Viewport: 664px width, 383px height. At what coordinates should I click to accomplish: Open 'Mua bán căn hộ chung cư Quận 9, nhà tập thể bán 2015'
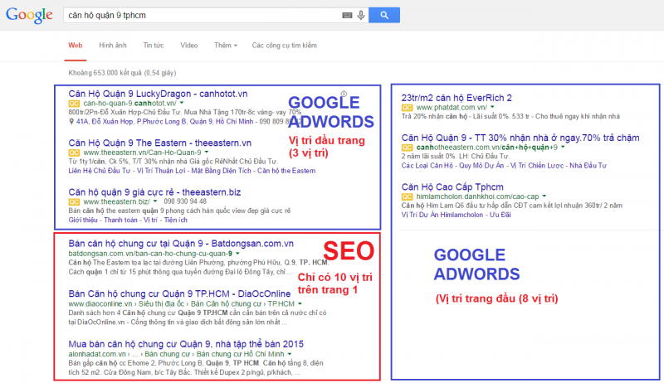(186, 344)
